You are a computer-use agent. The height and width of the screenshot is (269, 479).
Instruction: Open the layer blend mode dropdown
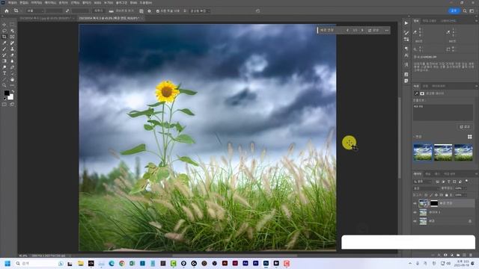426,188
